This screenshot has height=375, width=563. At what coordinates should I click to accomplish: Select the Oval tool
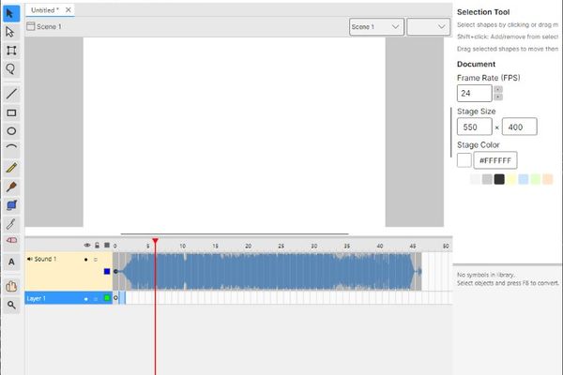[x=11, y=131]
